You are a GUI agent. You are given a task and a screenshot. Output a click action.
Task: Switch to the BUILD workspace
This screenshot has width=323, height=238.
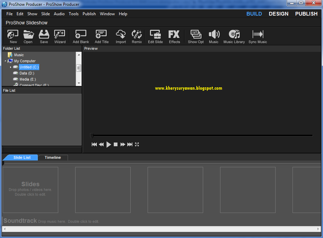pyautogui.click(x=254, y=14)
